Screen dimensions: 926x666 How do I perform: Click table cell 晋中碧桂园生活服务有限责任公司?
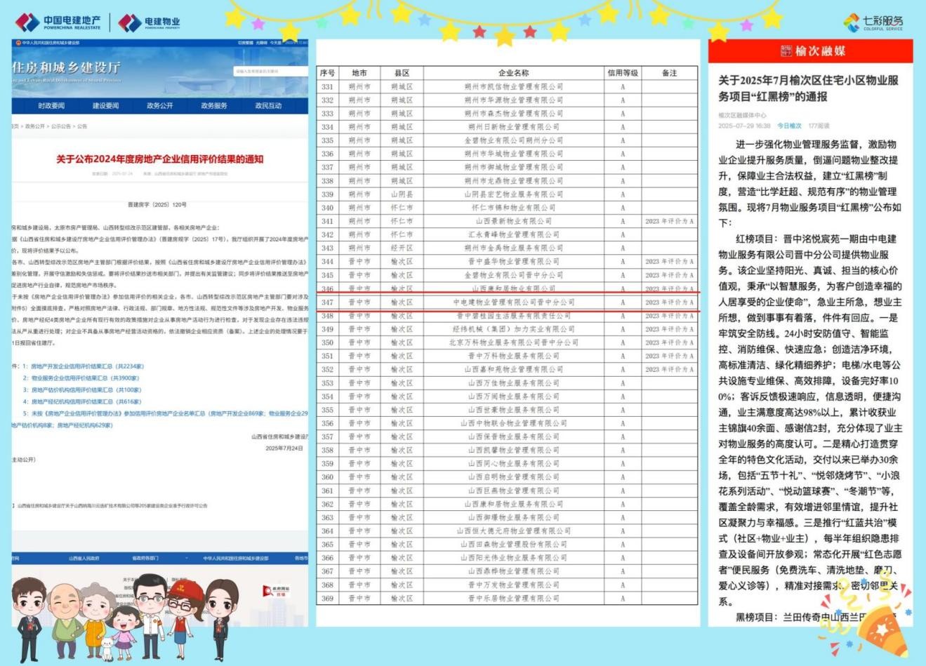tap(513, 316)
